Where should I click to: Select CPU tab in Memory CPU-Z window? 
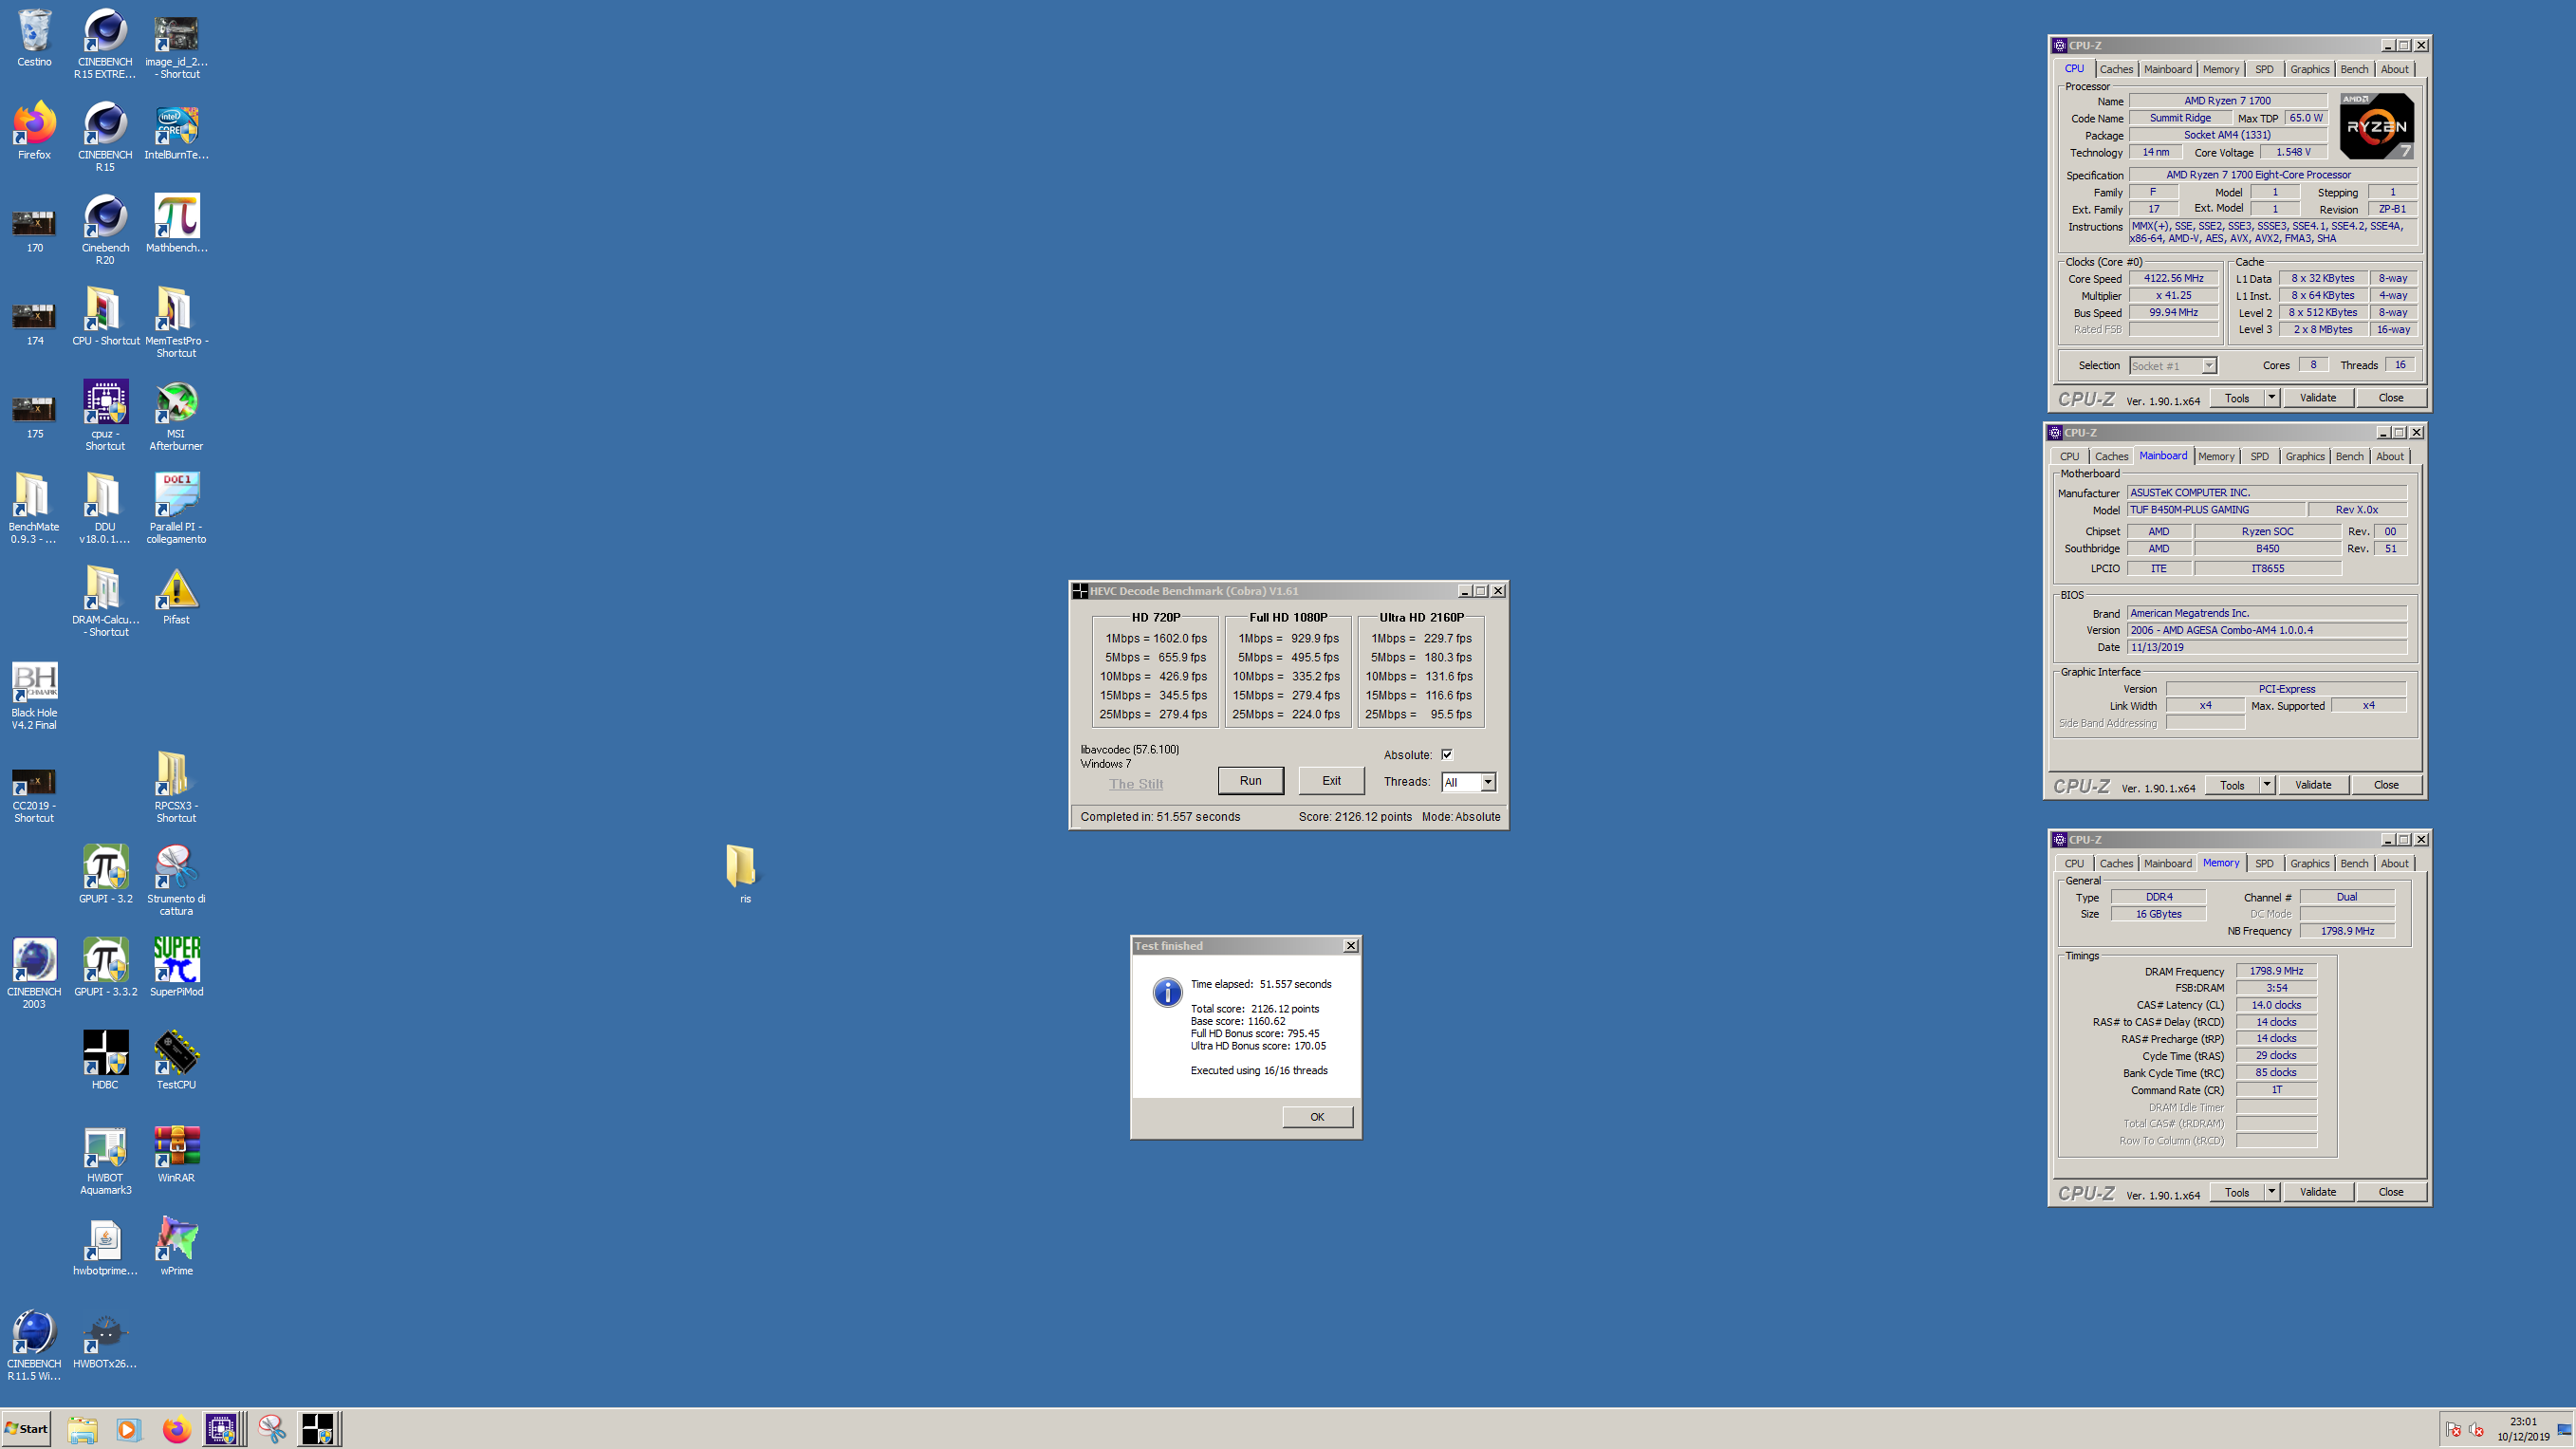(x=2074, y=863)
